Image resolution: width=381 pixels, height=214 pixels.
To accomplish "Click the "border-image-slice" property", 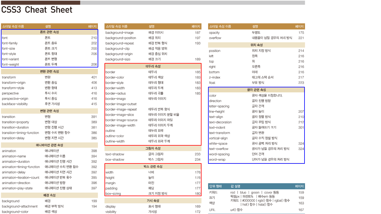I will click(x=120, y=115).
